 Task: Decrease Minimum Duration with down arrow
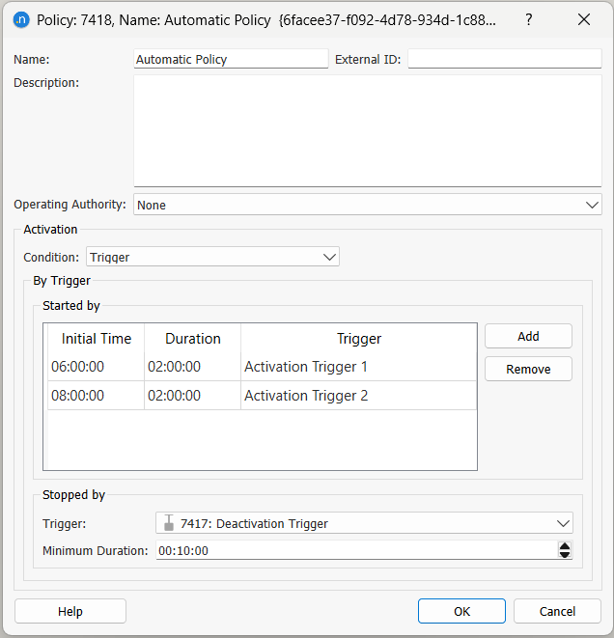pos(565,555)
